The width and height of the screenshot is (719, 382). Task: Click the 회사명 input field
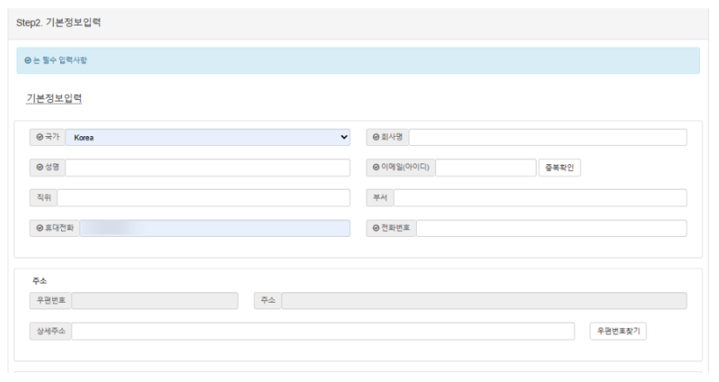pos(547,137)
